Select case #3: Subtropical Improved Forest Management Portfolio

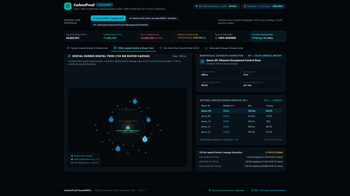(x=121, y=25)
